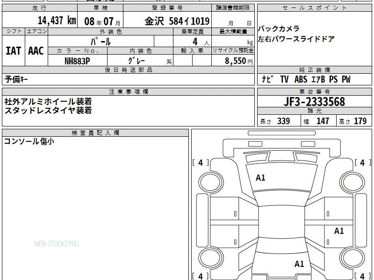Click A1 mark on the windshield hood area
Viewport: 374px width, 280px height.
tap(260, 178)
